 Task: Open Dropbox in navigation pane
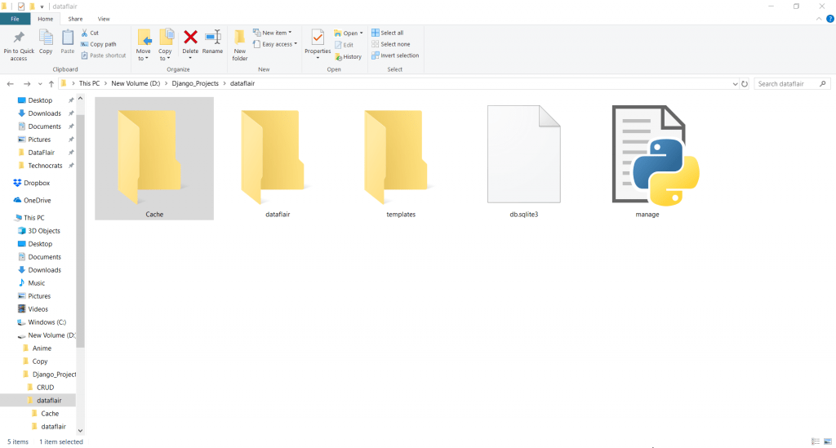(32, 183)
